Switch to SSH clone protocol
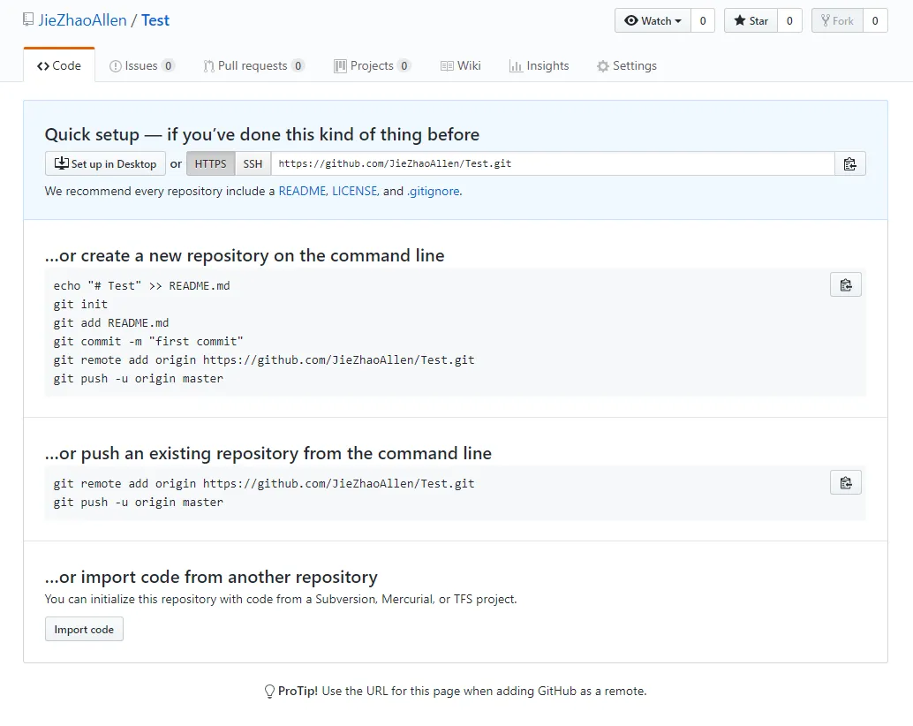Viewport: 913px width, 726px height. [x=253, y=163]
